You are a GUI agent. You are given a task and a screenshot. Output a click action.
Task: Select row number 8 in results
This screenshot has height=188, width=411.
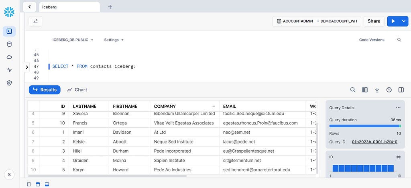(x=33, y=151)
